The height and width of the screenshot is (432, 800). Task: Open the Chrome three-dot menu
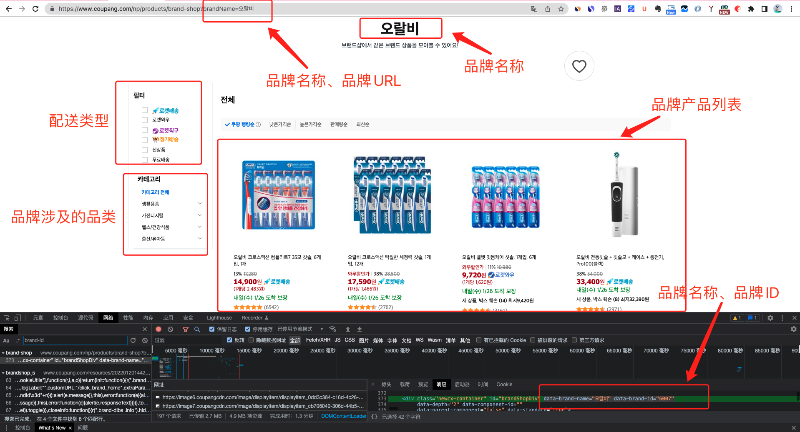coord(791,9)
